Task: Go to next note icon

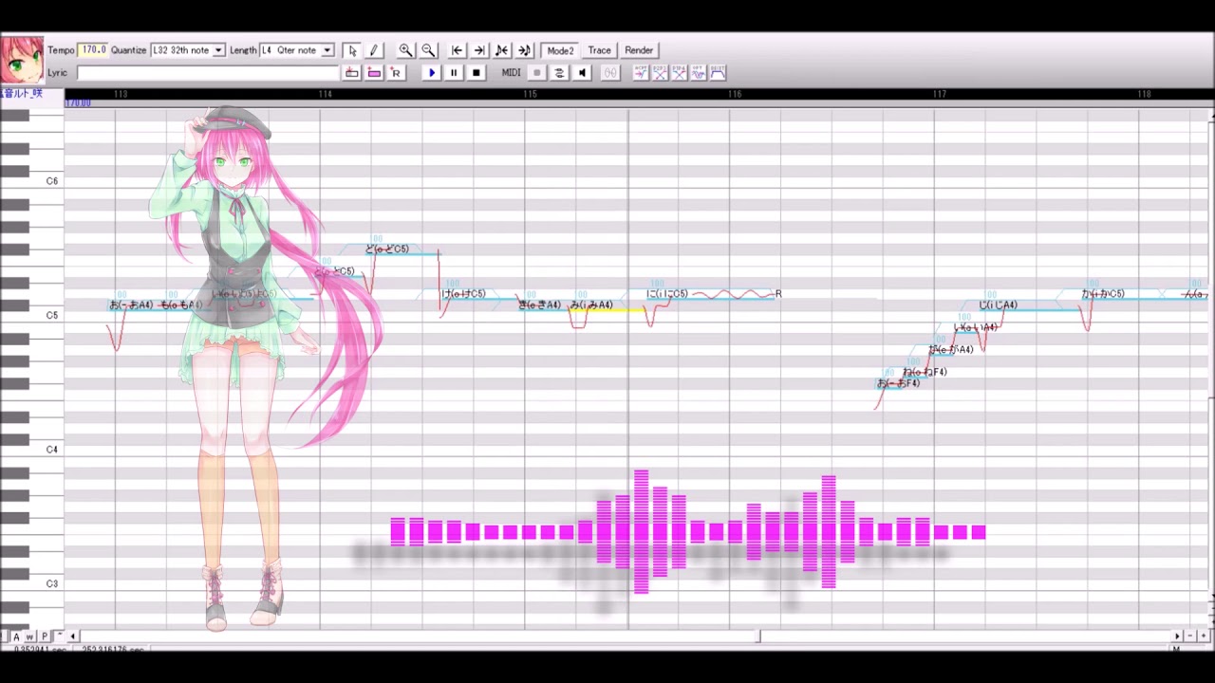Action: click(x=525, y=50)
